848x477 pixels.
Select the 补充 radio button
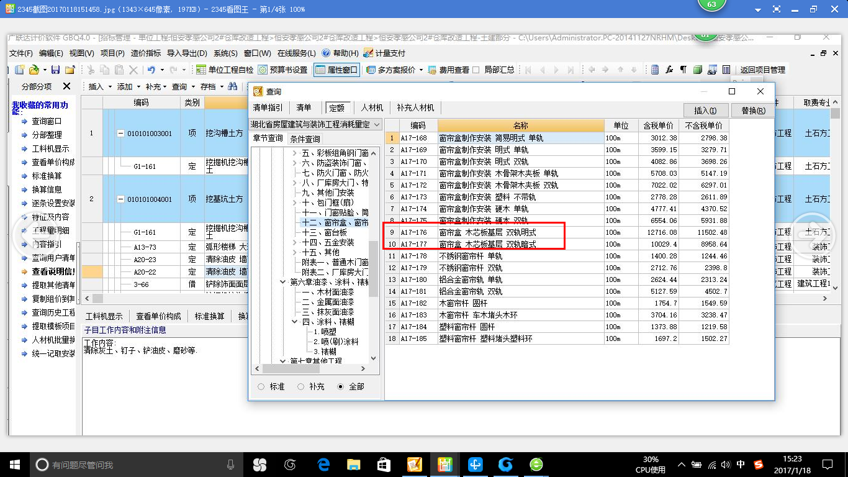click(x=300, y=386)
